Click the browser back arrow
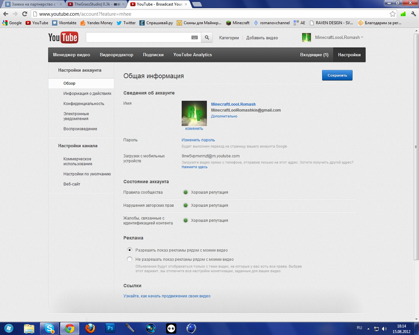This screenshot has width=419, height=335. point(6,14)
